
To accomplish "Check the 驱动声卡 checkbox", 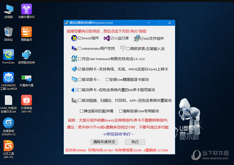I will click(80, 90).
